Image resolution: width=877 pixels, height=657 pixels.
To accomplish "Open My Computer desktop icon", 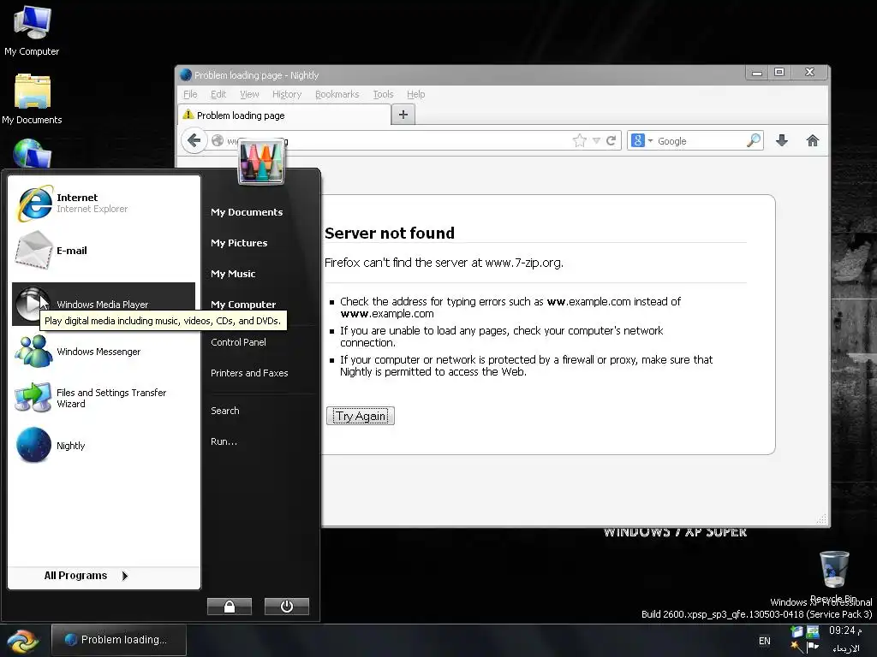I will (32, 30).
